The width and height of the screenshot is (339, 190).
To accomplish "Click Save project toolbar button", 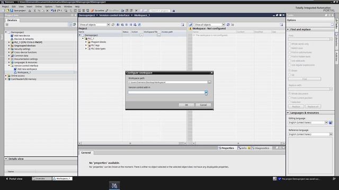I will [x=18, y=11].
